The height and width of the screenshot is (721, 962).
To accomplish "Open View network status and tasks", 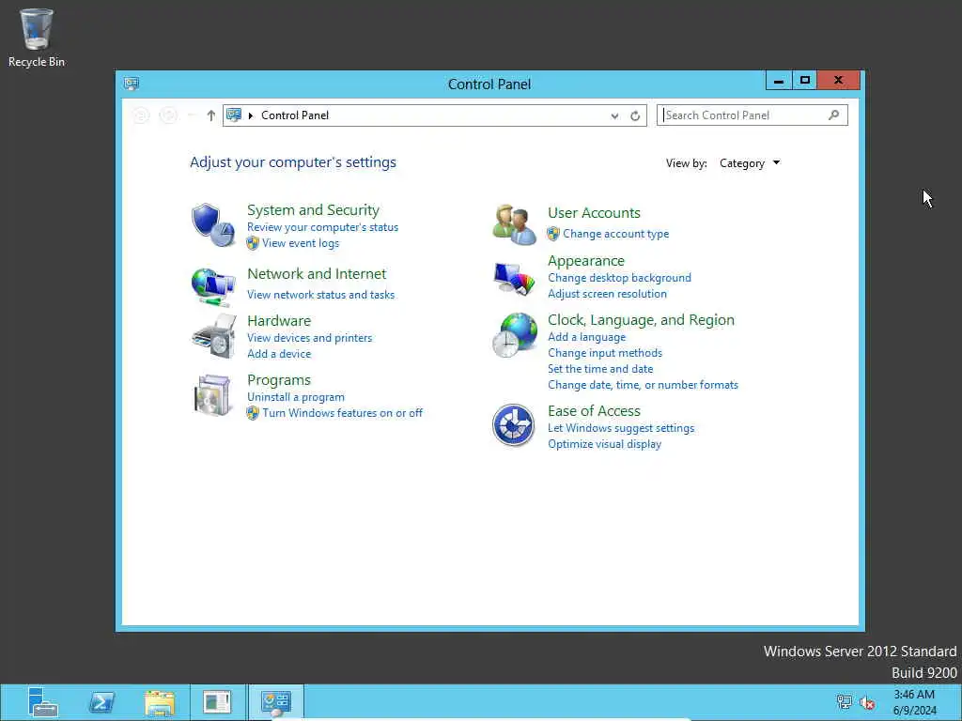I will (x=321, y=294).
